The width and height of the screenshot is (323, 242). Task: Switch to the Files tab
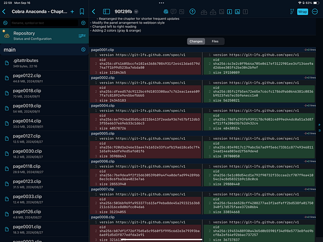pos(215,41)
